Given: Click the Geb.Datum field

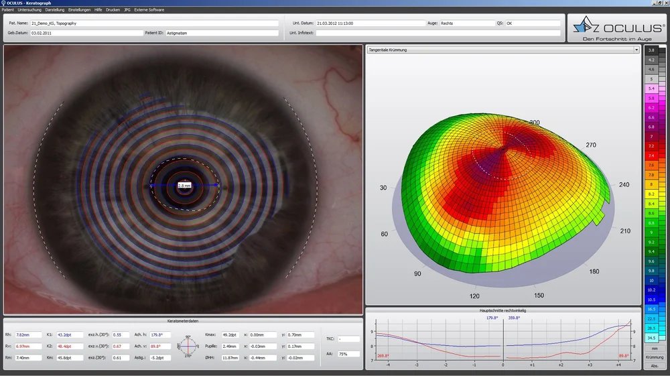Looking at the screenshot, I should [86, 33].
